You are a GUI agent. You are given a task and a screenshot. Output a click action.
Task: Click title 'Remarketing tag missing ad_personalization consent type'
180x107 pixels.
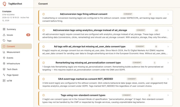88,63
